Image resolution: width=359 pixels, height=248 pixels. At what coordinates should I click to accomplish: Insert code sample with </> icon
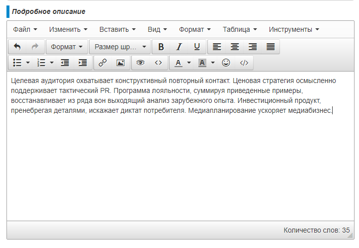[244, 63]
